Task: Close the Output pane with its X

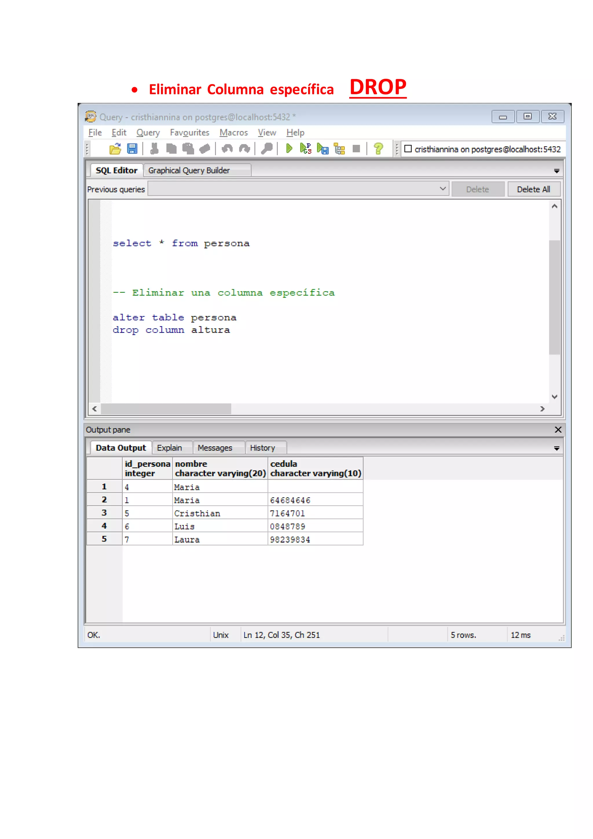Action: pos(558,430)
